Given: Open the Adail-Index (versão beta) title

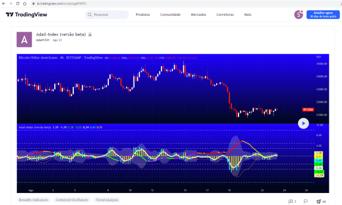Looking at the screenshot, I should 61,34.
